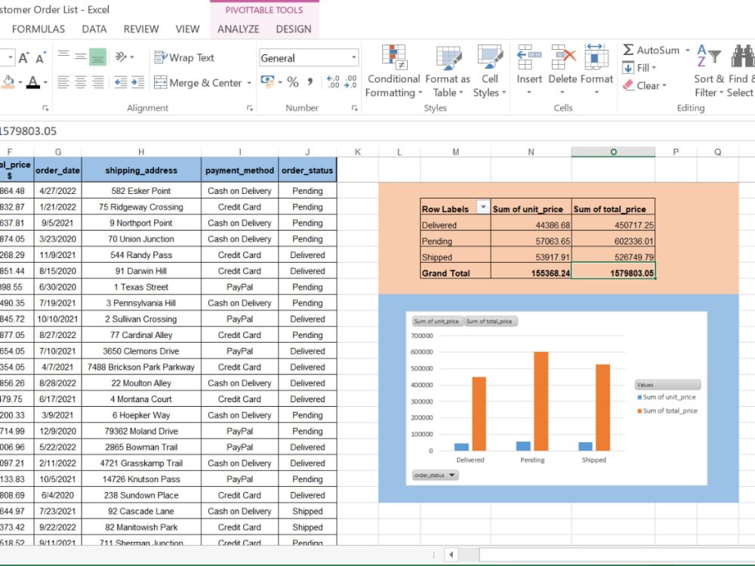Select Sum of total_price legend entry
Viewport: 755px width, 566px height.
667,411
